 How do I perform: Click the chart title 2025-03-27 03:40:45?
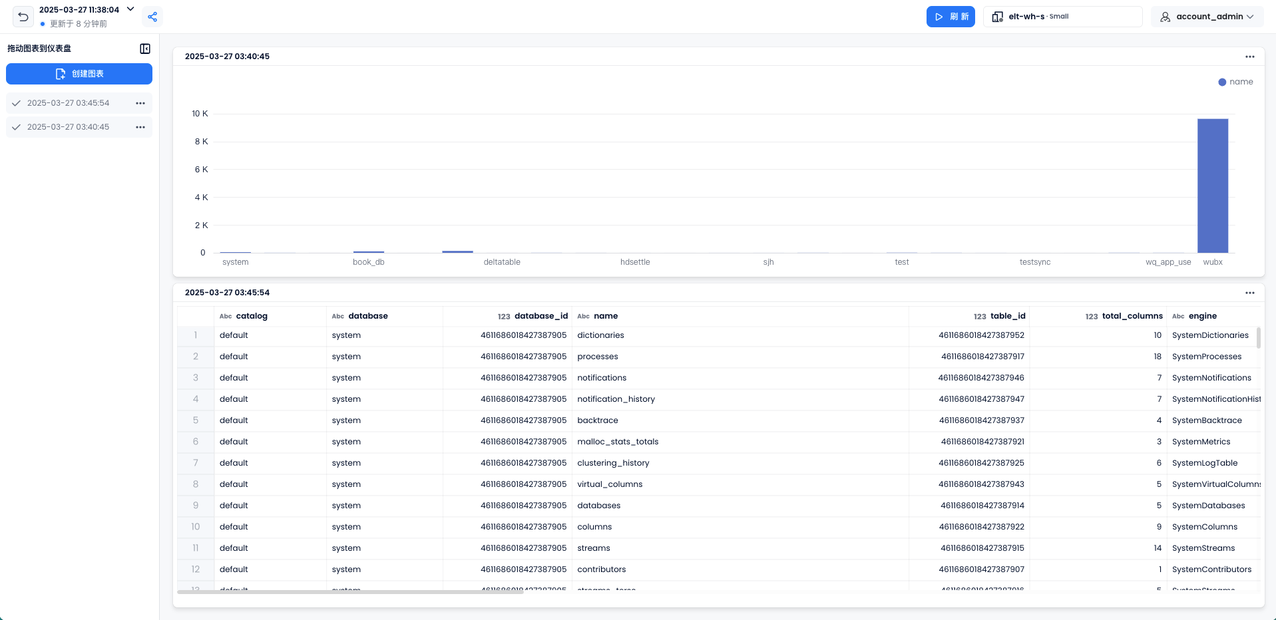click(x=227, y=57)
